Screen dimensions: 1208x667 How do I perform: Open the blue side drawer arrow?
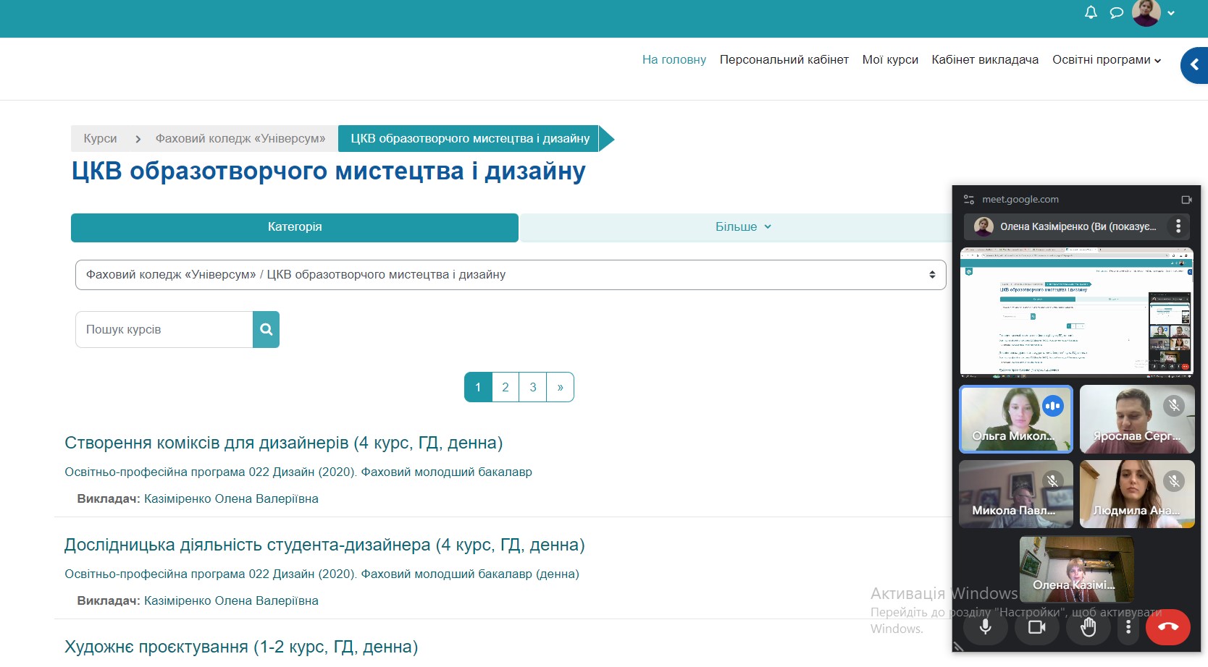1194,65
